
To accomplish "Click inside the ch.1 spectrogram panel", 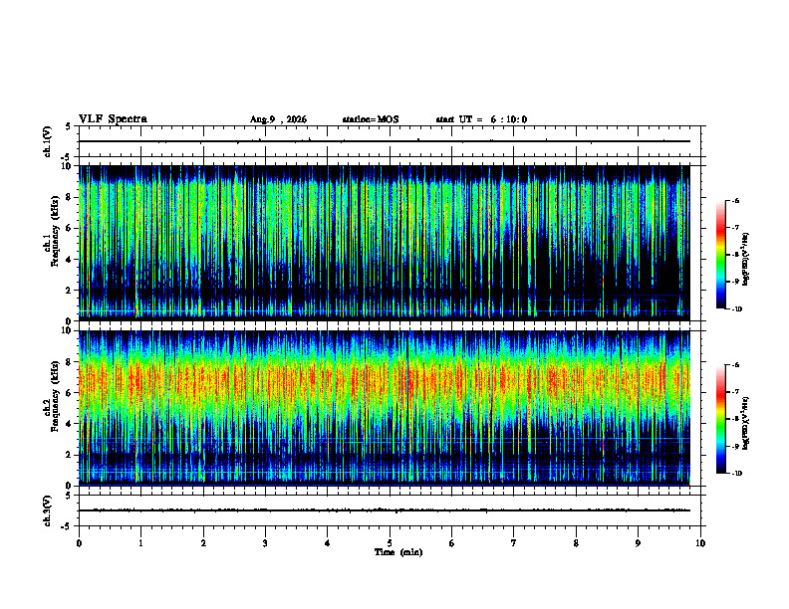I will coord(385,241).
